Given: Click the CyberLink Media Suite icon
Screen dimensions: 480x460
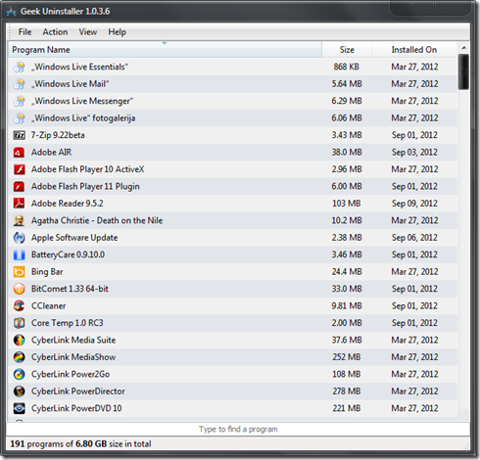Looking at the screenshot, I should [x=19, y=340].
